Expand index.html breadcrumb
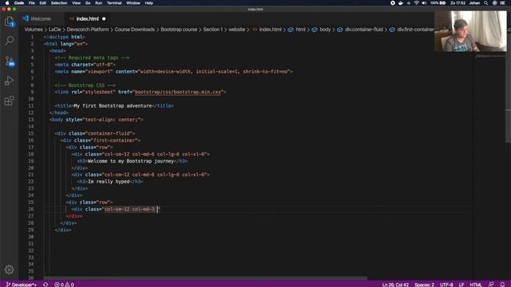511x287 pixels. point(267,29)
